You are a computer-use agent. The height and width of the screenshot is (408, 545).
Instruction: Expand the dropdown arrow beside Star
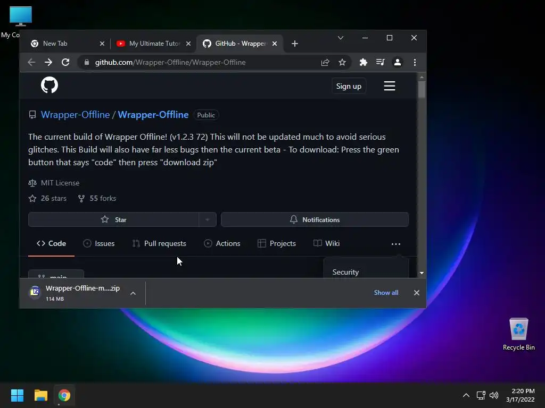click(x=208, y=219)
